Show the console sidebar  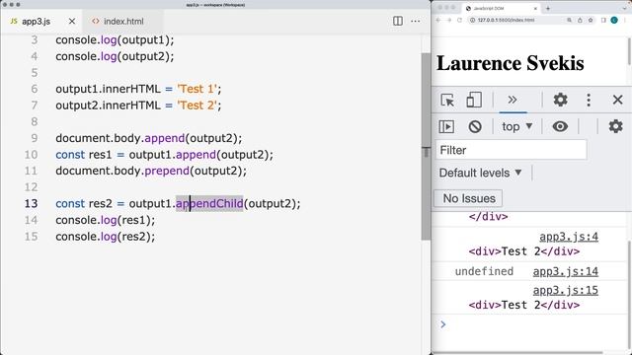[x=446, y=126]
